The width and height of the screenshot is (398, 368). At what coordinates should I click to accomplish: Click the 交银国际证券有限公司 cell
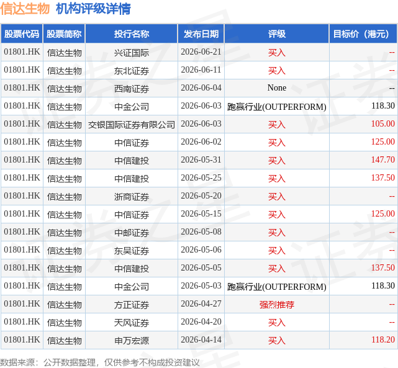132,124
